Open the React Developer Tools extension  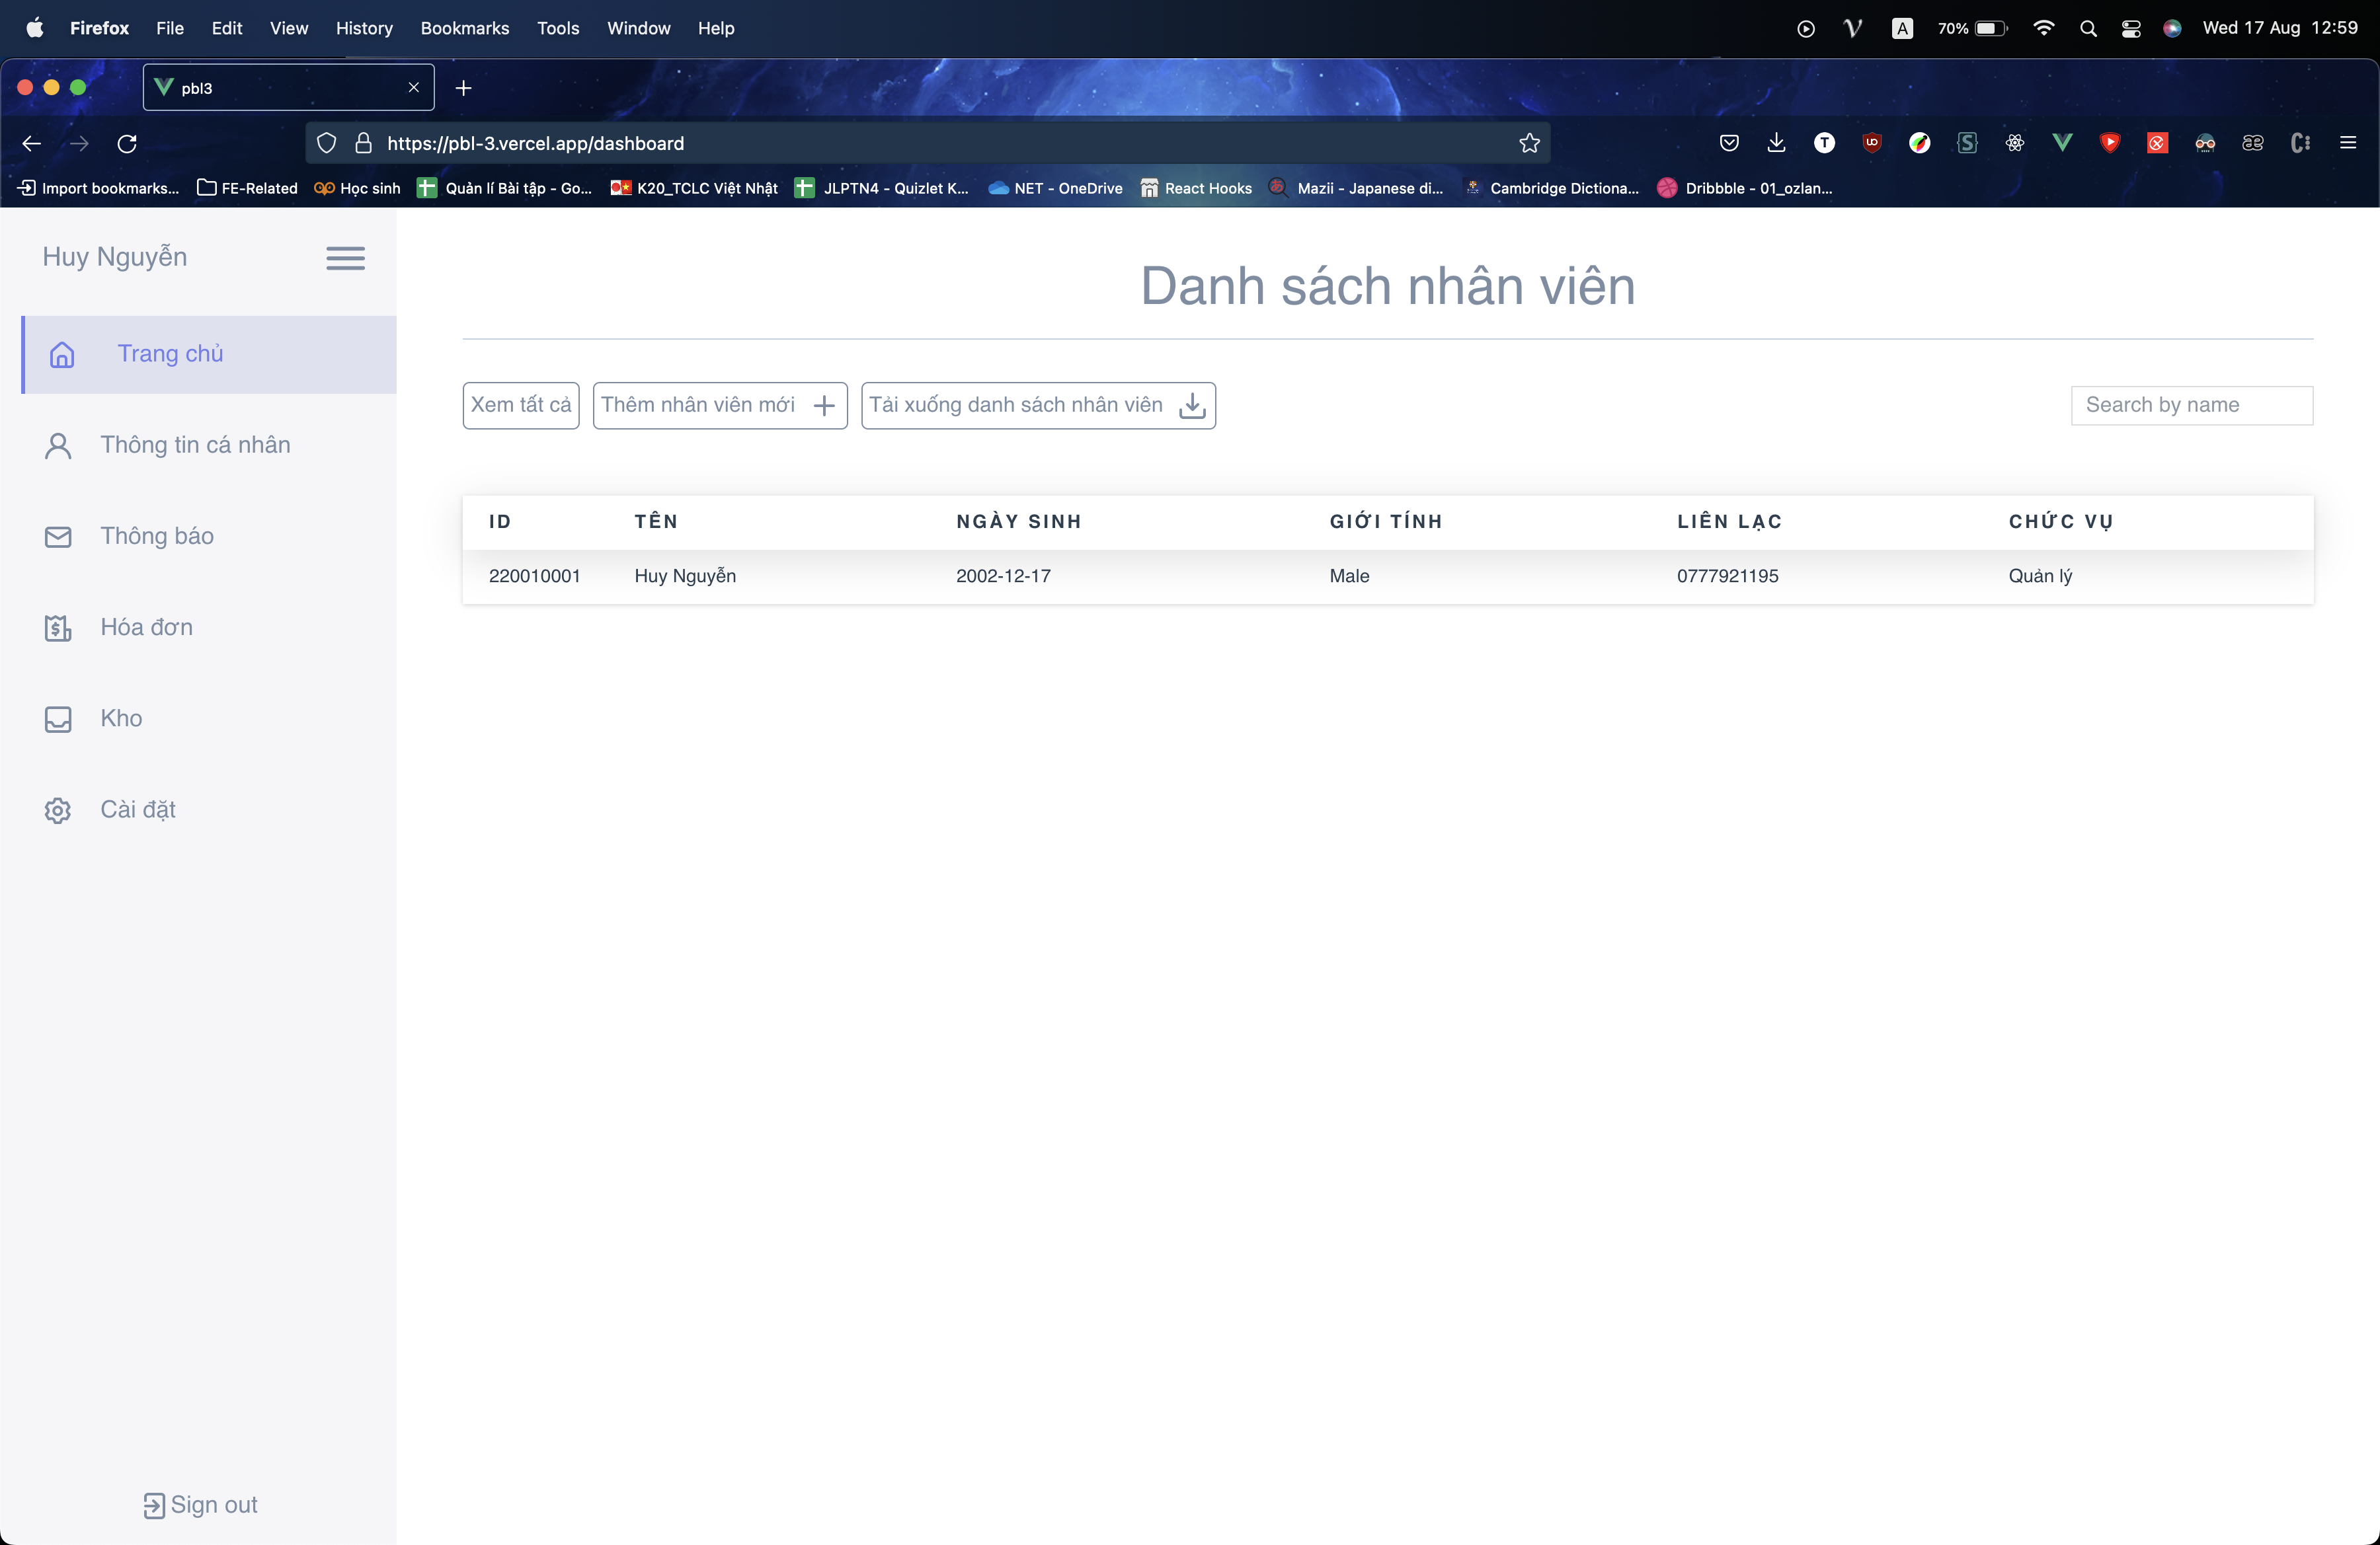[x=2014, y=143]
